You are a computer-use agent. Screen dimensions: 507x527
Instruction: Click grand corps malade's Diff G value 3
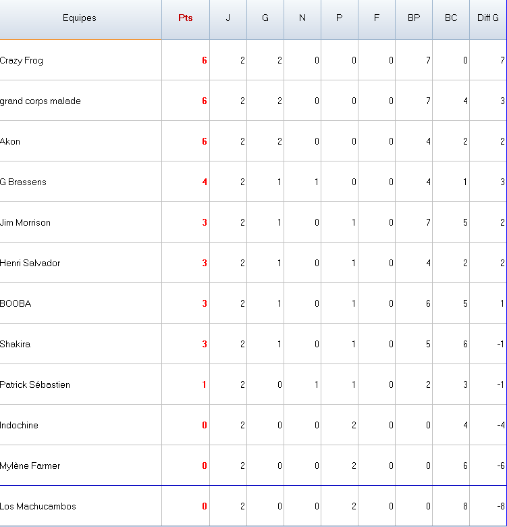coord(502,101)
